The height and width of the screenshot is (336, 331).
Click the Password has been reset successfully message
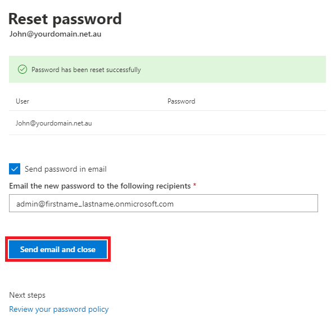(86, 70)
